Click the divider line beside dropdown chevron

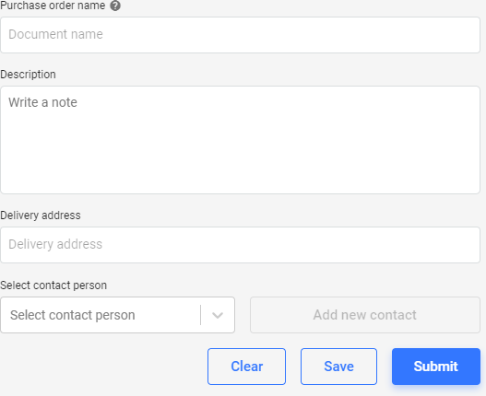click(200, 315)
